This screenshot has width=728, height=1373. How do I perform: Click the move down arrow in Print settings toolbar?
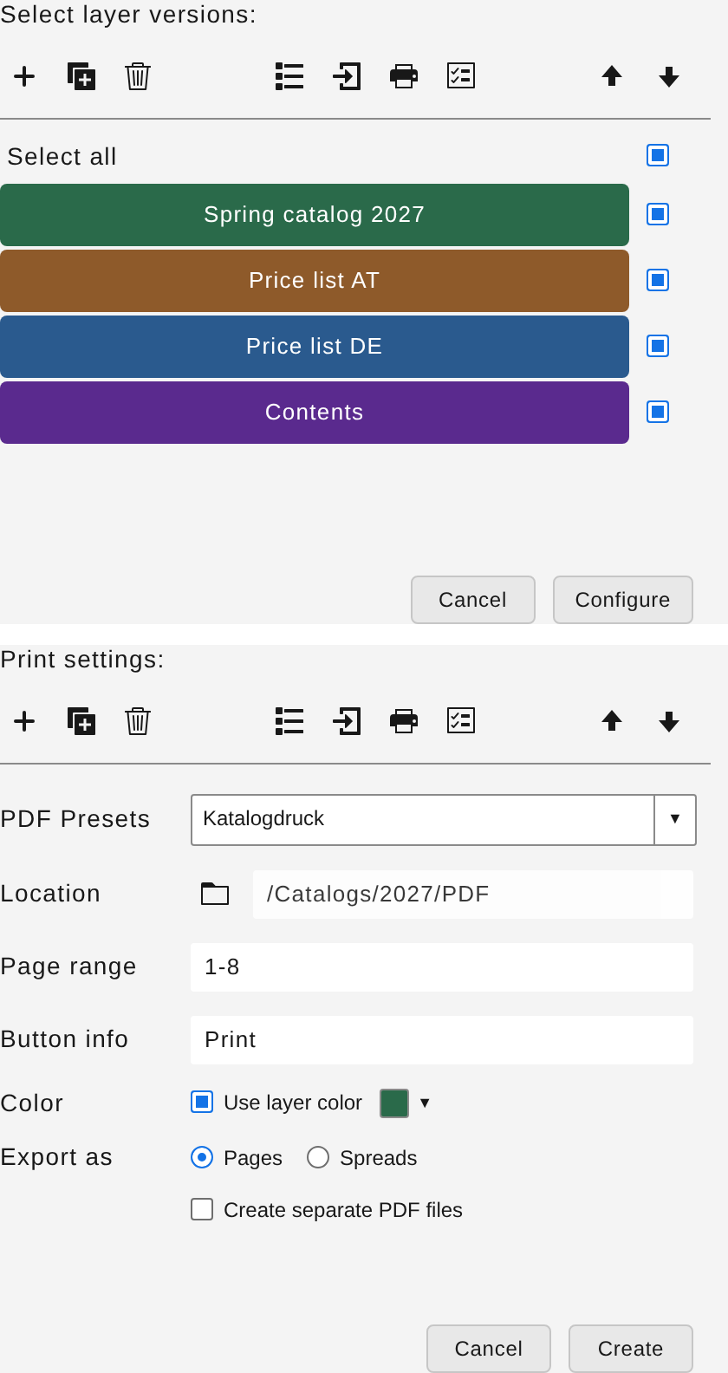(x=669, y=721)
